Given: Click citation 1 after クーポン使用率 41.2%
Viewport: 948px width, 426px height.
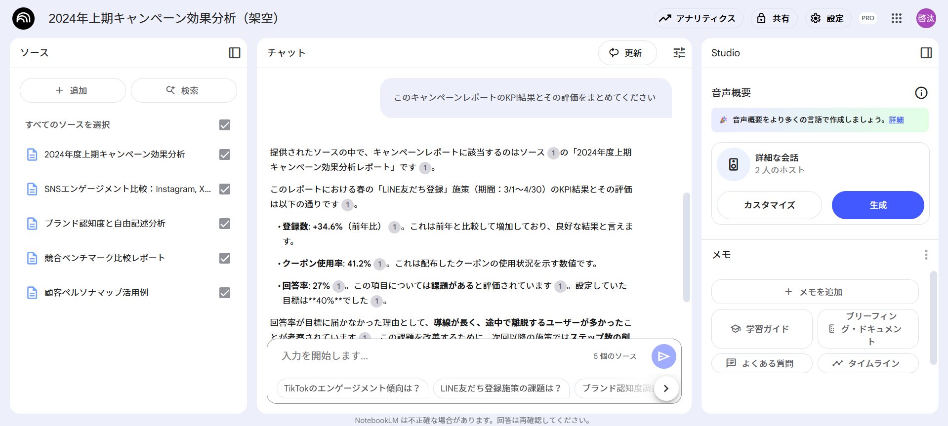Looking at the screenshot, I should click(x=379, y=264).
